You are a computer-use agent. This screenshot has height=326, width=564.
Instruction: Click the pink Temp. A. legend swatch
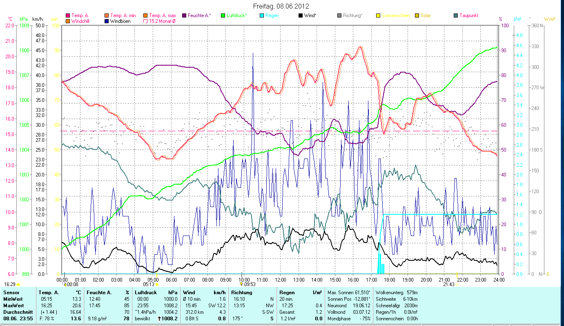click(x=68, y=15)
